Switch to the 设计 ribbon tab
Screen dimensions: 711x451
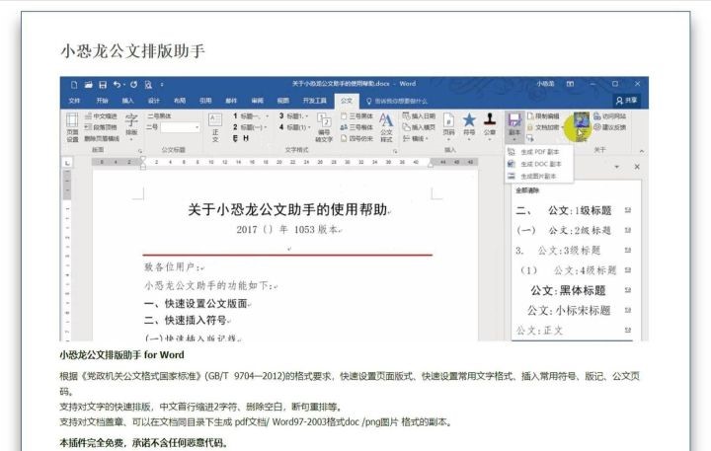(x=154, y=101)
